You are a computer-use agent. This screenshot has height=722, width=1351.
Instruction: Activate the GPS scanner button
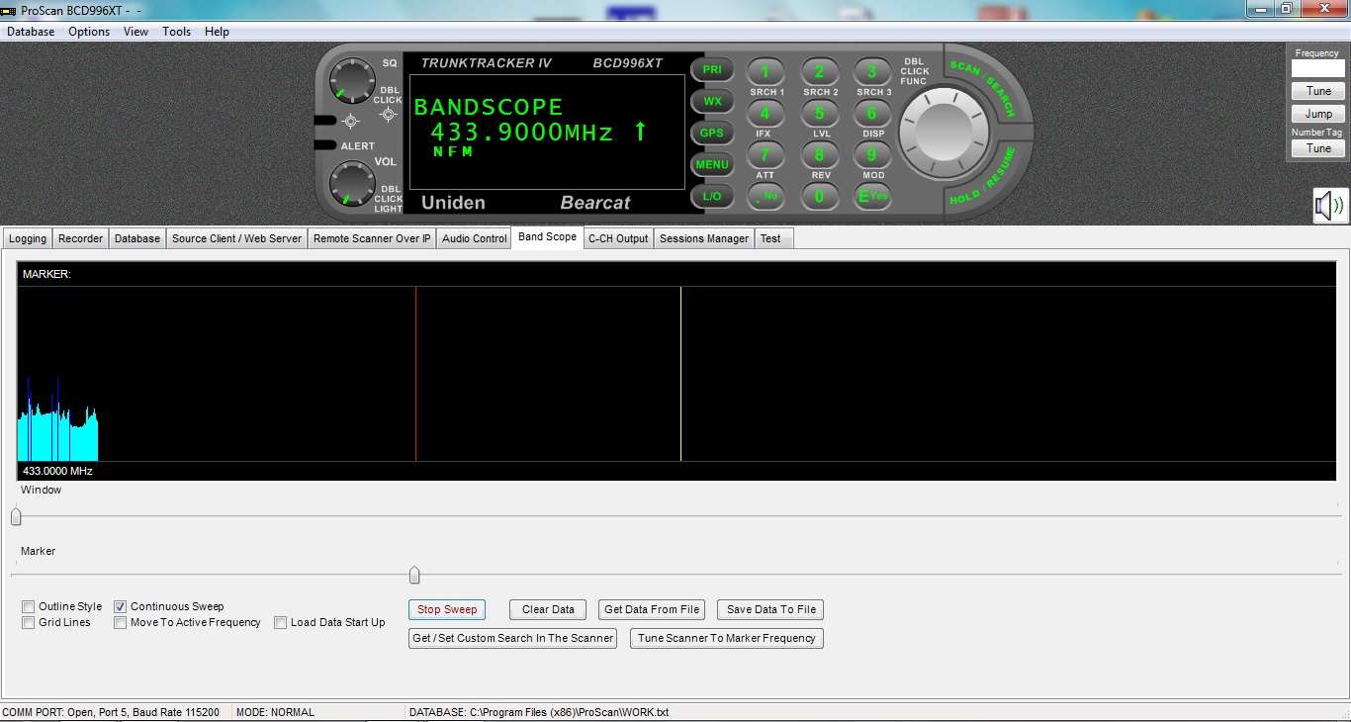(x=712, y=134)
